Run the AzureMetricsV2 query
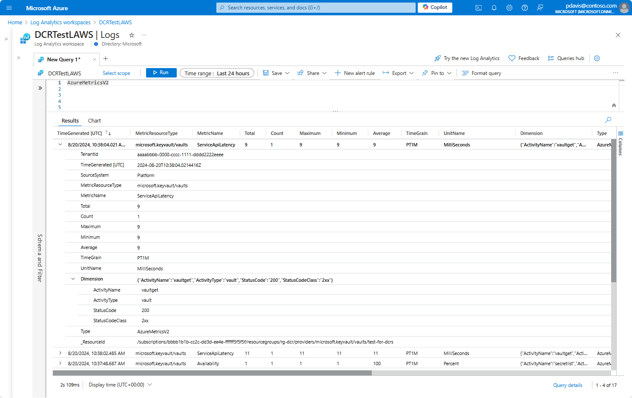632x398 pixels. (x=161, y=73)
